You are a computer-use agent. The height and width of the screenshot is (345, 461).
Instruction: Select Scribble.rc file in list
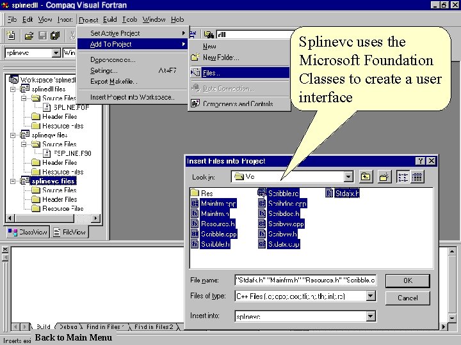pos(279,194)
